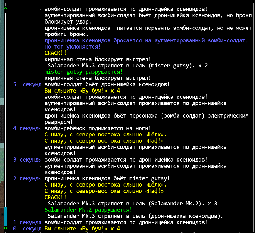Click the green scroll-down 'v' indicator
The width and height of the screenshot is (255, 233).
tap(6, 229)
